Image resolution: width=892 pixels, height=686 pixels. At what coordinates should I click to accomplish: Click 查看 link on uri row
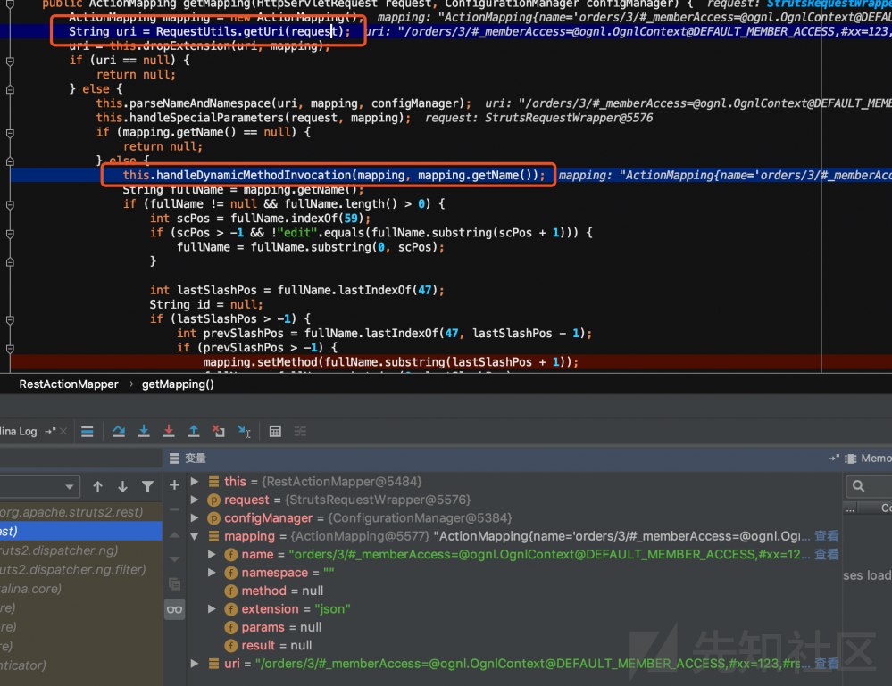coord(826,664)
